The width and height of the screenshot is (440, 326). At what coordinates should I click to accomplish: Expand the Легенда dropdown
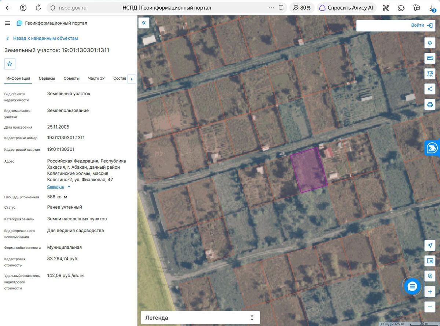pos(200,318)
